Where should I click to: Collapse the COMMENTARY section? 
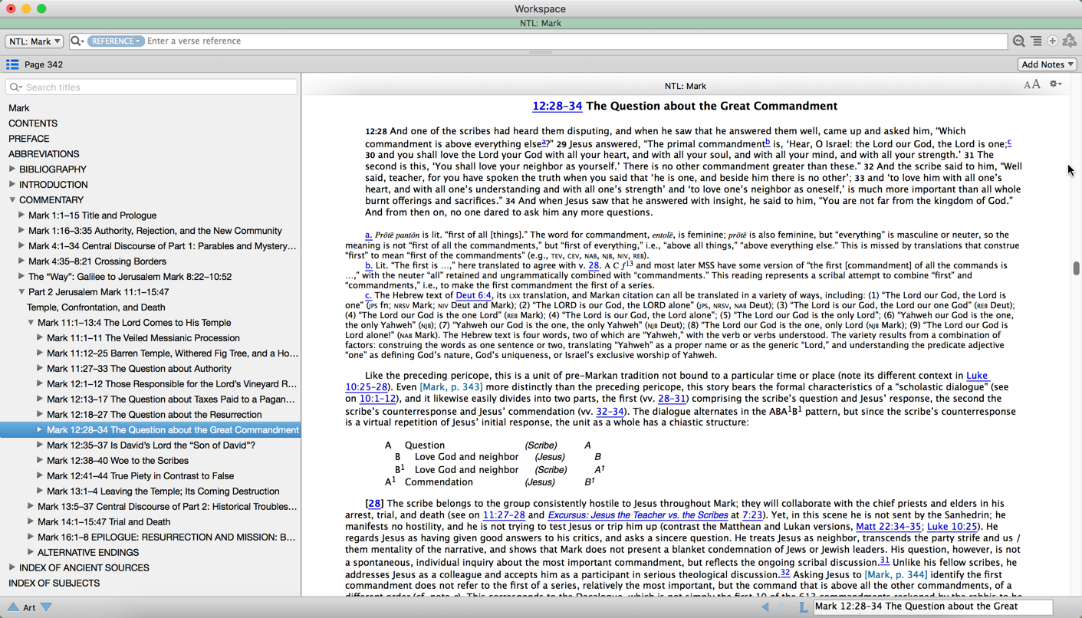click(x=12, y=199)
